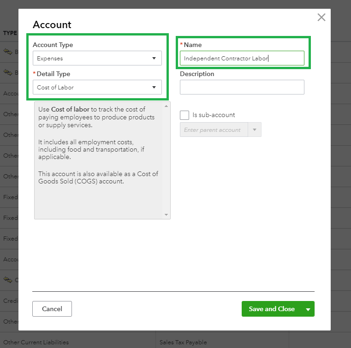
Task: Expand the parent account dropdown arrow
Action: point(255,130)
